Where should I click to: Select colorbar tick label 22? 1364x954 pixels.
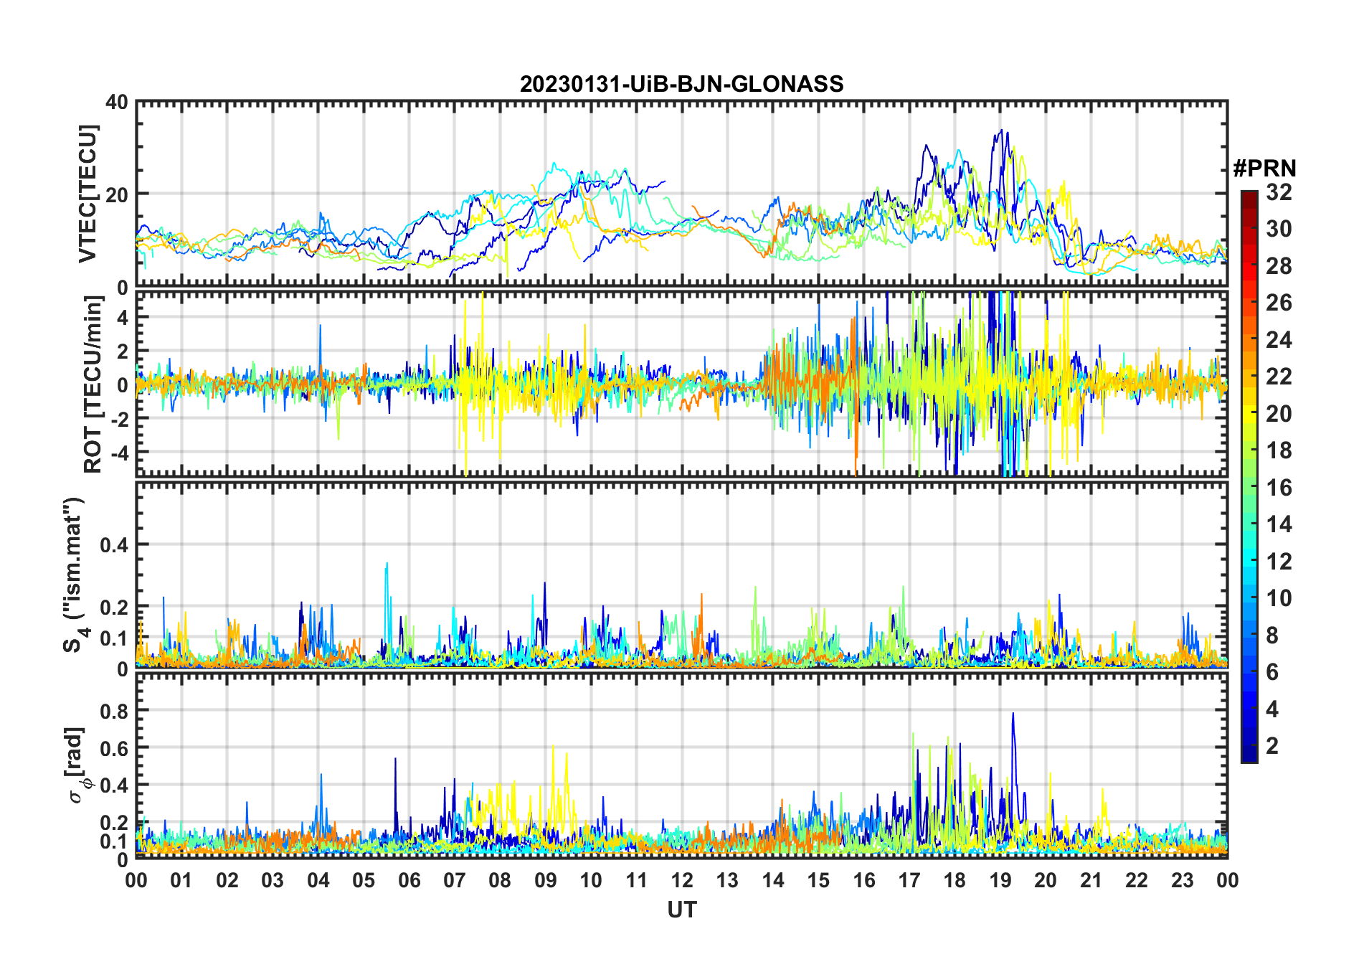[x=1279, y=377]
